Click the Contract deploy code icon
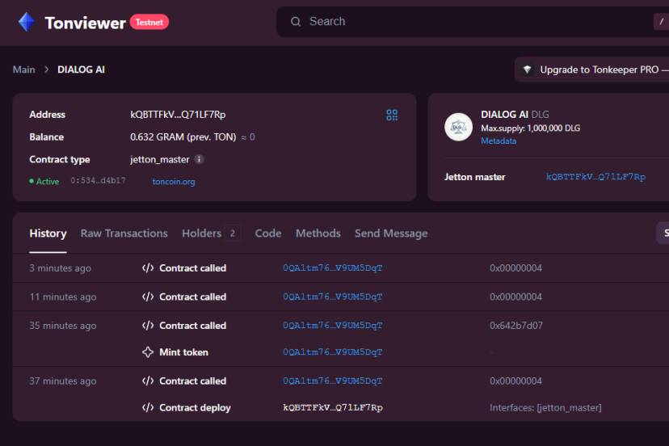Screen dimensions: 669x446 [148, 407]
